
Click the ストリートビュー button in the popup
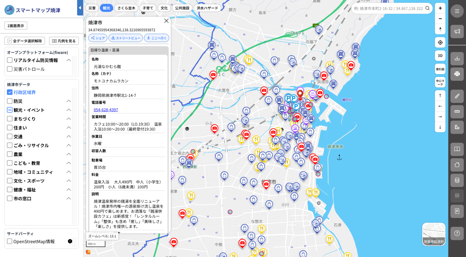125,38
